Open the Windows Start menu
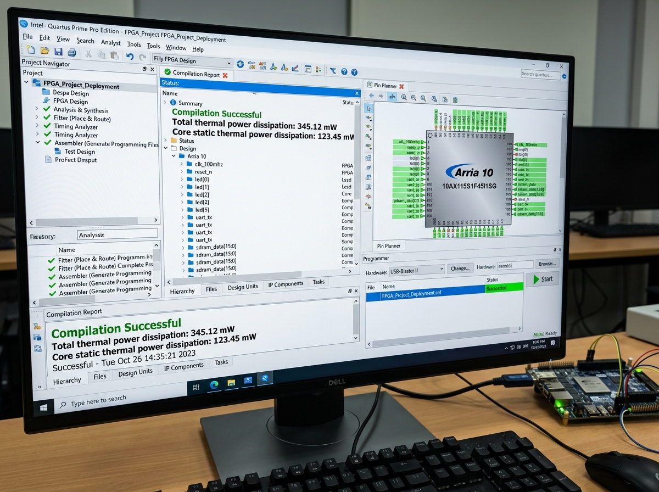The width and height of the screenshot is (659, 492). tap(43, 407)
